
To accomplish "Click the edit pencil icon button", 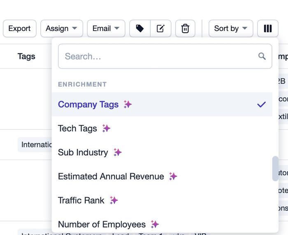I will click(161, 28).
